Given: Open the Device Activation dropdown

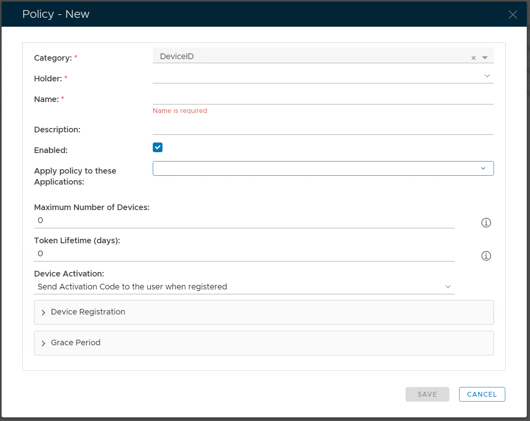Looking at the screenshot, I should pos(244,287).
